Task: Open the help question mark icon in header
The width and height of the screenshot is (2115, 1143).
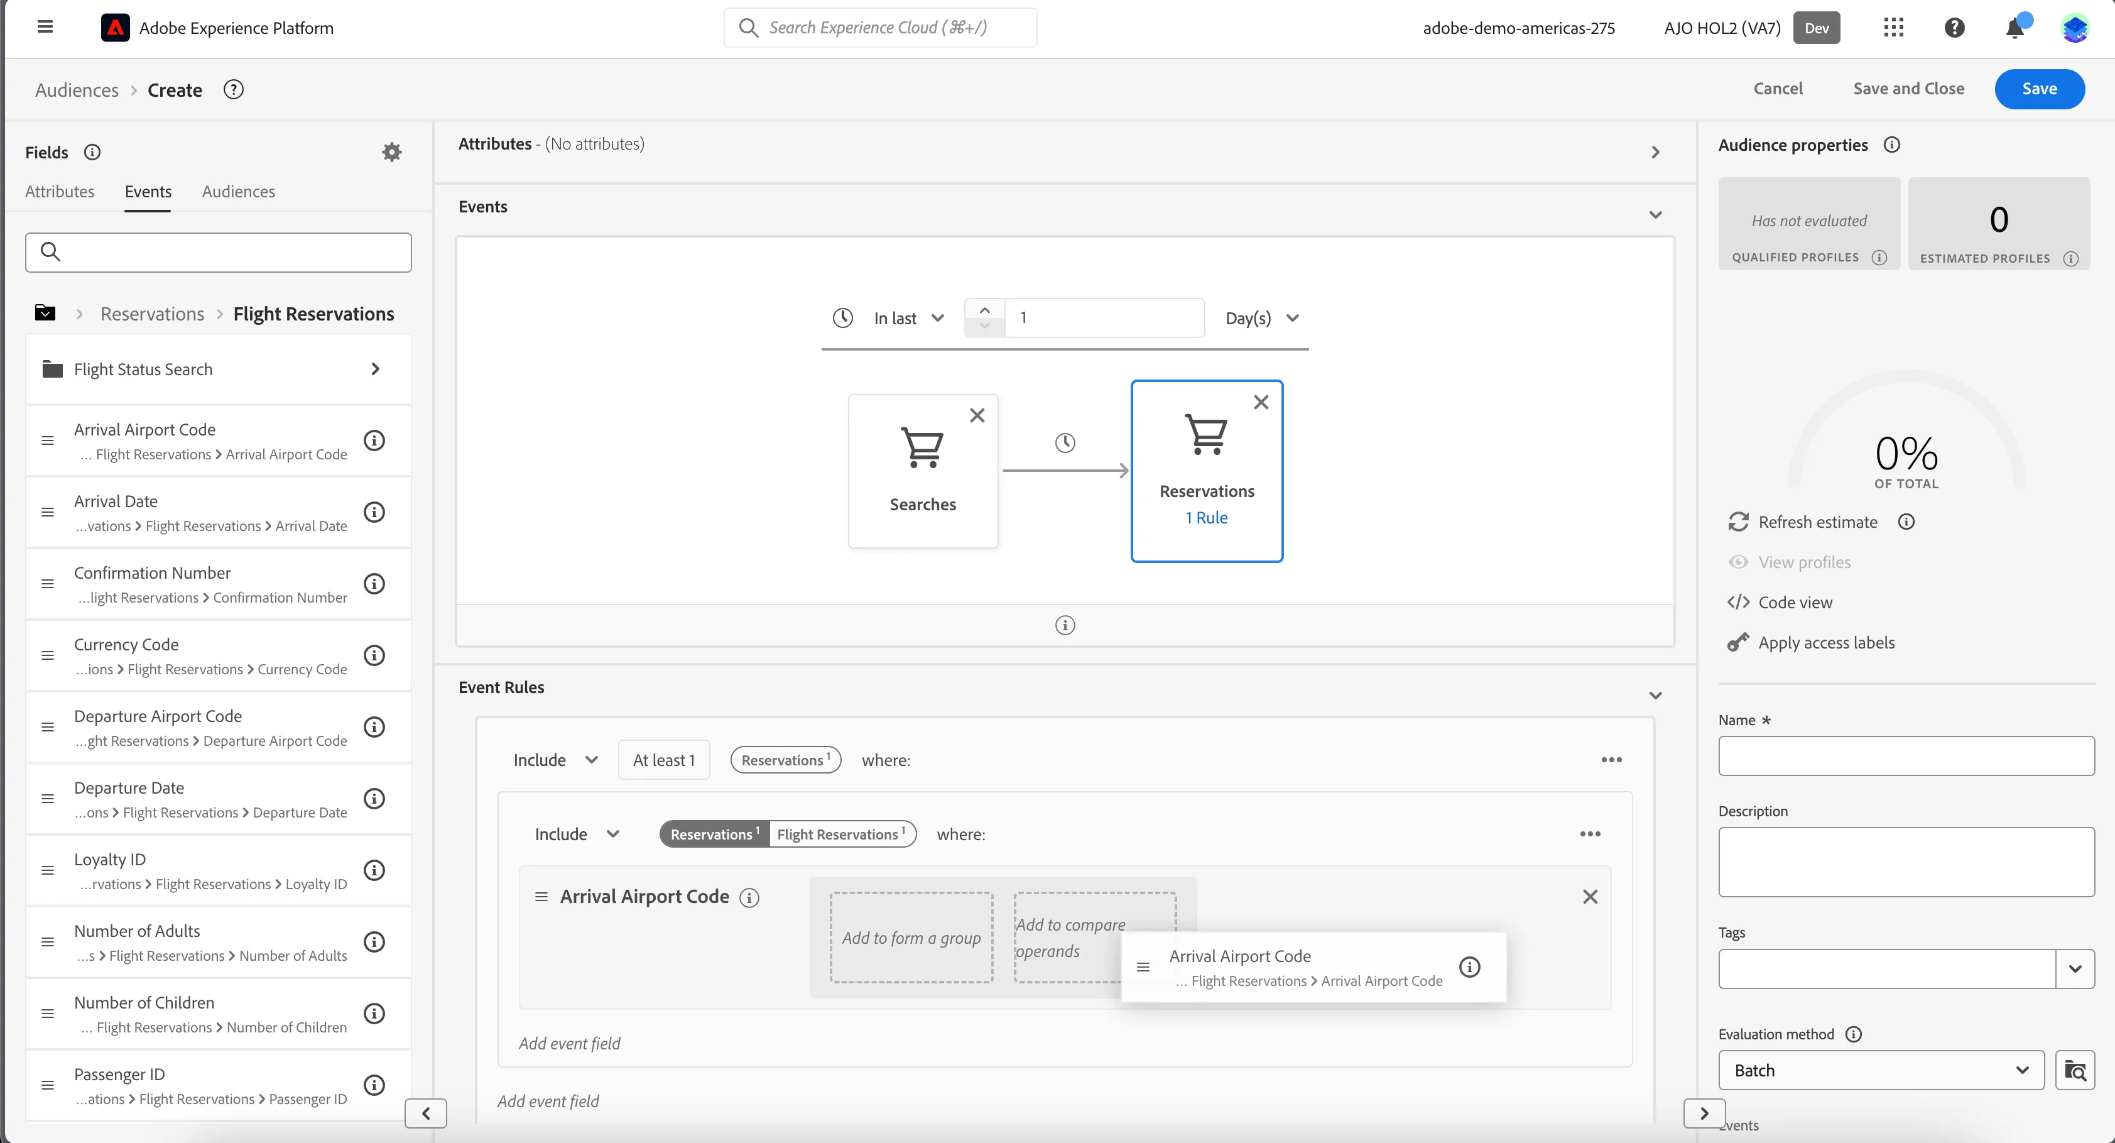Action: click(x=1954, y=28)
